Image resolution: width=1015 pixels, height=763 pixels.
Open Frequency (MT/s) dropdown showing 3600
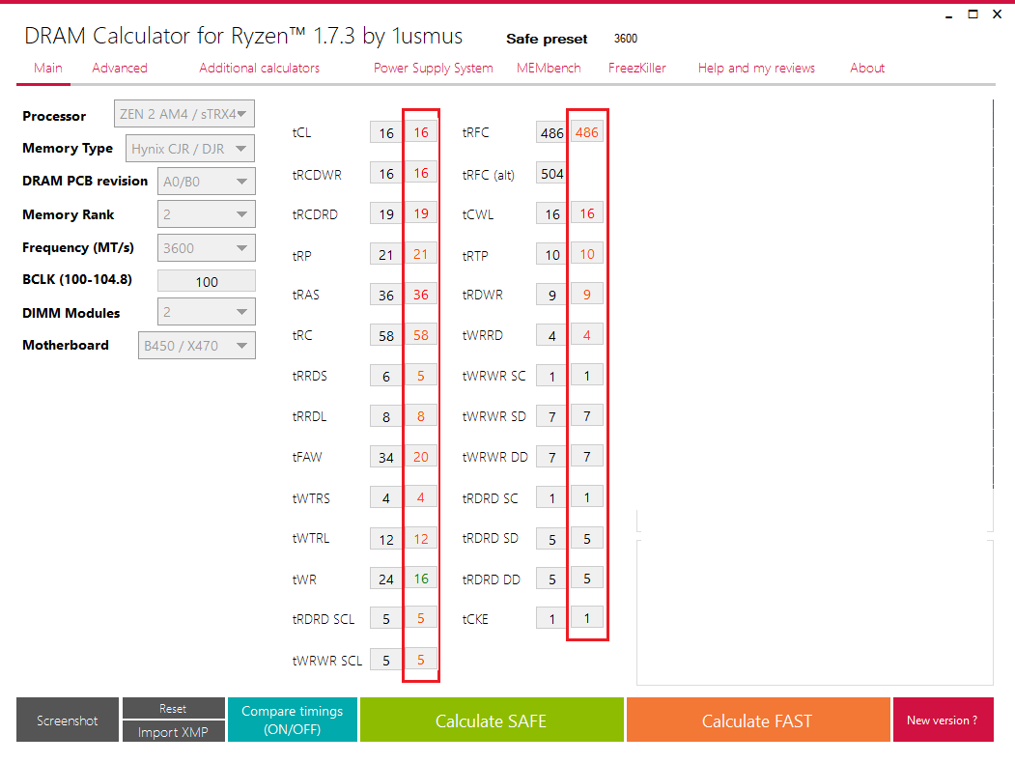[207, 248]
